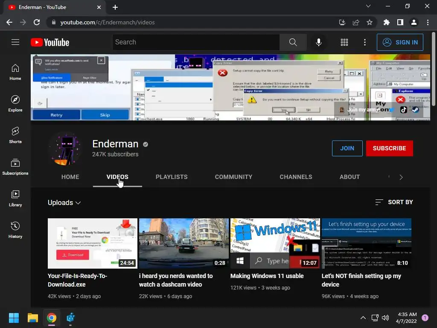
Task: Click the search magnifier button
Action: (x=293, y=42)
